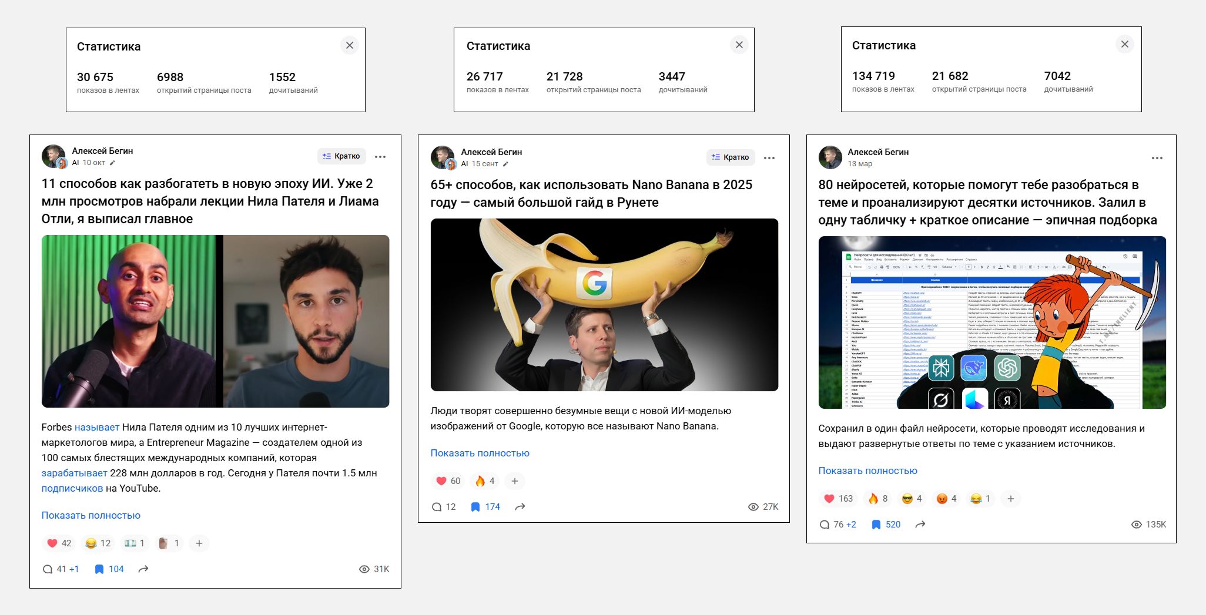This screenshot has height=615, width=1206.
Task: Toggle the heart reaction showing 163
Action: pos(838,499)
